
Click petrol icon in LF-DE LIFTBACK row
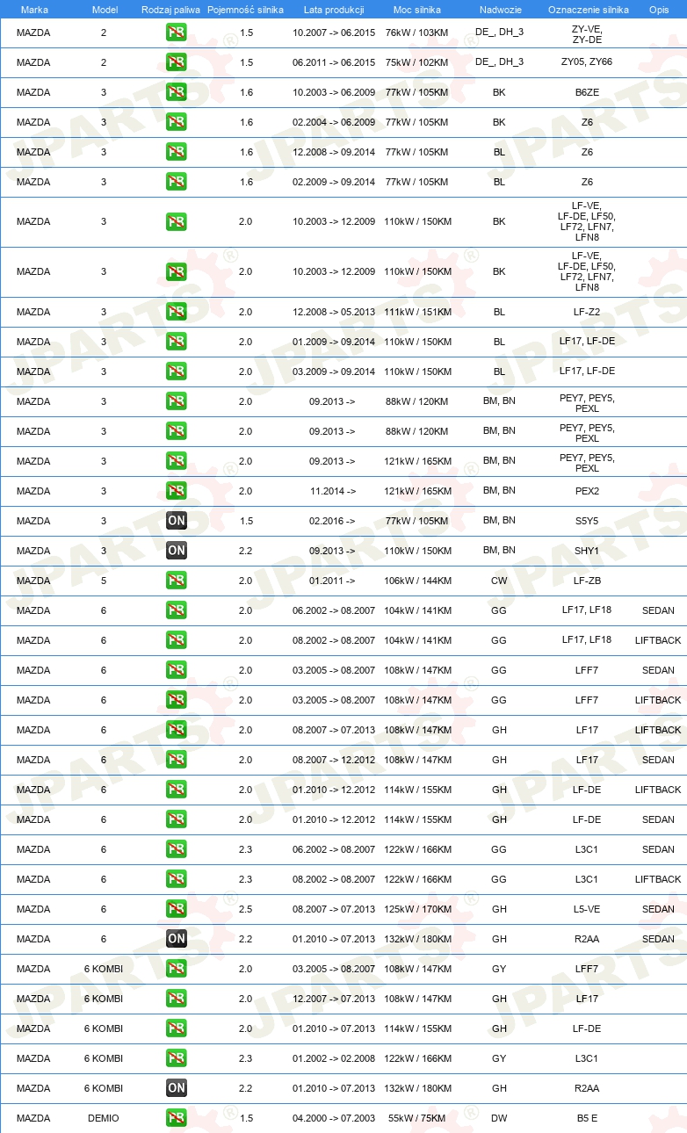177,790
